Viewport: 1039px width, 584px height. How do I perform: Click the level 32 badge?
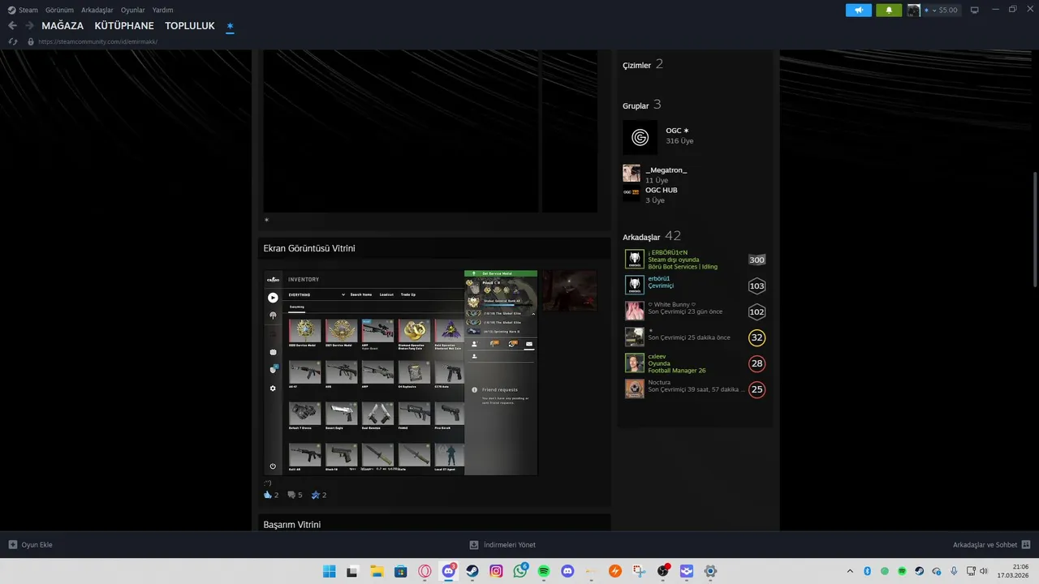pos(757,337)
